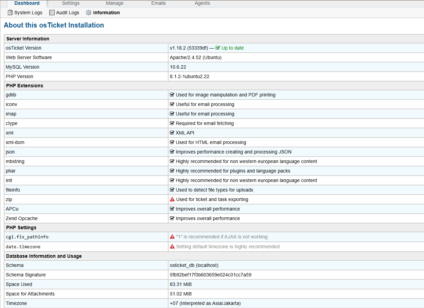Screen dimensions: 424x308
Task: Click the check icon in the intl row
Action: [172, 180]
